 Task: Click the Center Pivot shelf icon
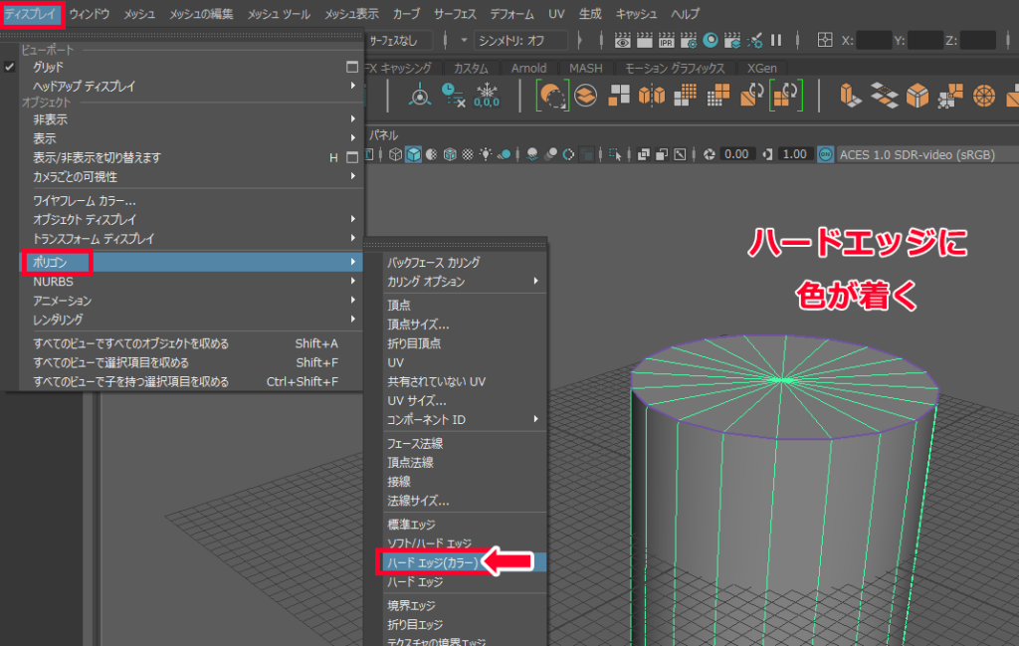pyautogui.click(x=420, y=96)
